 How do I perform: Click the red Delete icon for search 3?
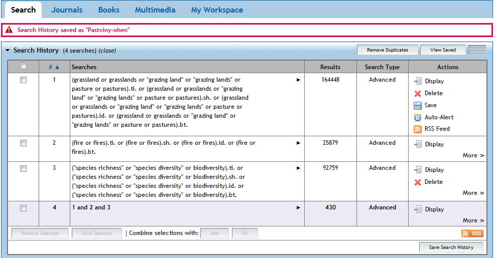pos(418,182)
